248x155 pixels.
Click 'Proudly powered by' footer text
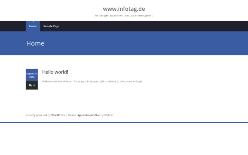click(38, 115)
